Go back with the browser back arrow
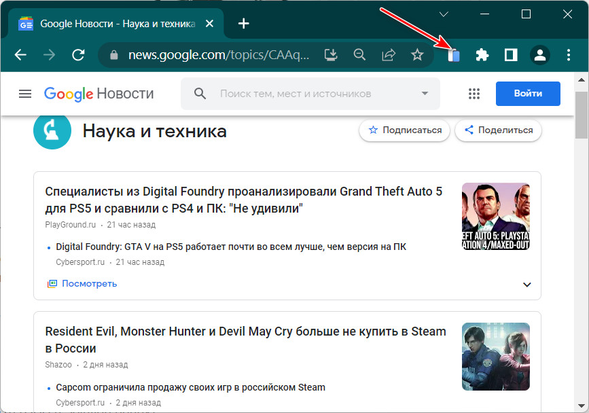 pos(20,55)
